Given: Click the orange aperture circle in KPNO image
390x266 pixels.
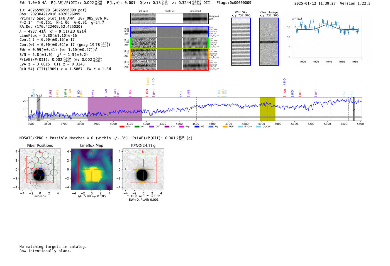Looking at the screenshot, I should [x=142, y=175].
